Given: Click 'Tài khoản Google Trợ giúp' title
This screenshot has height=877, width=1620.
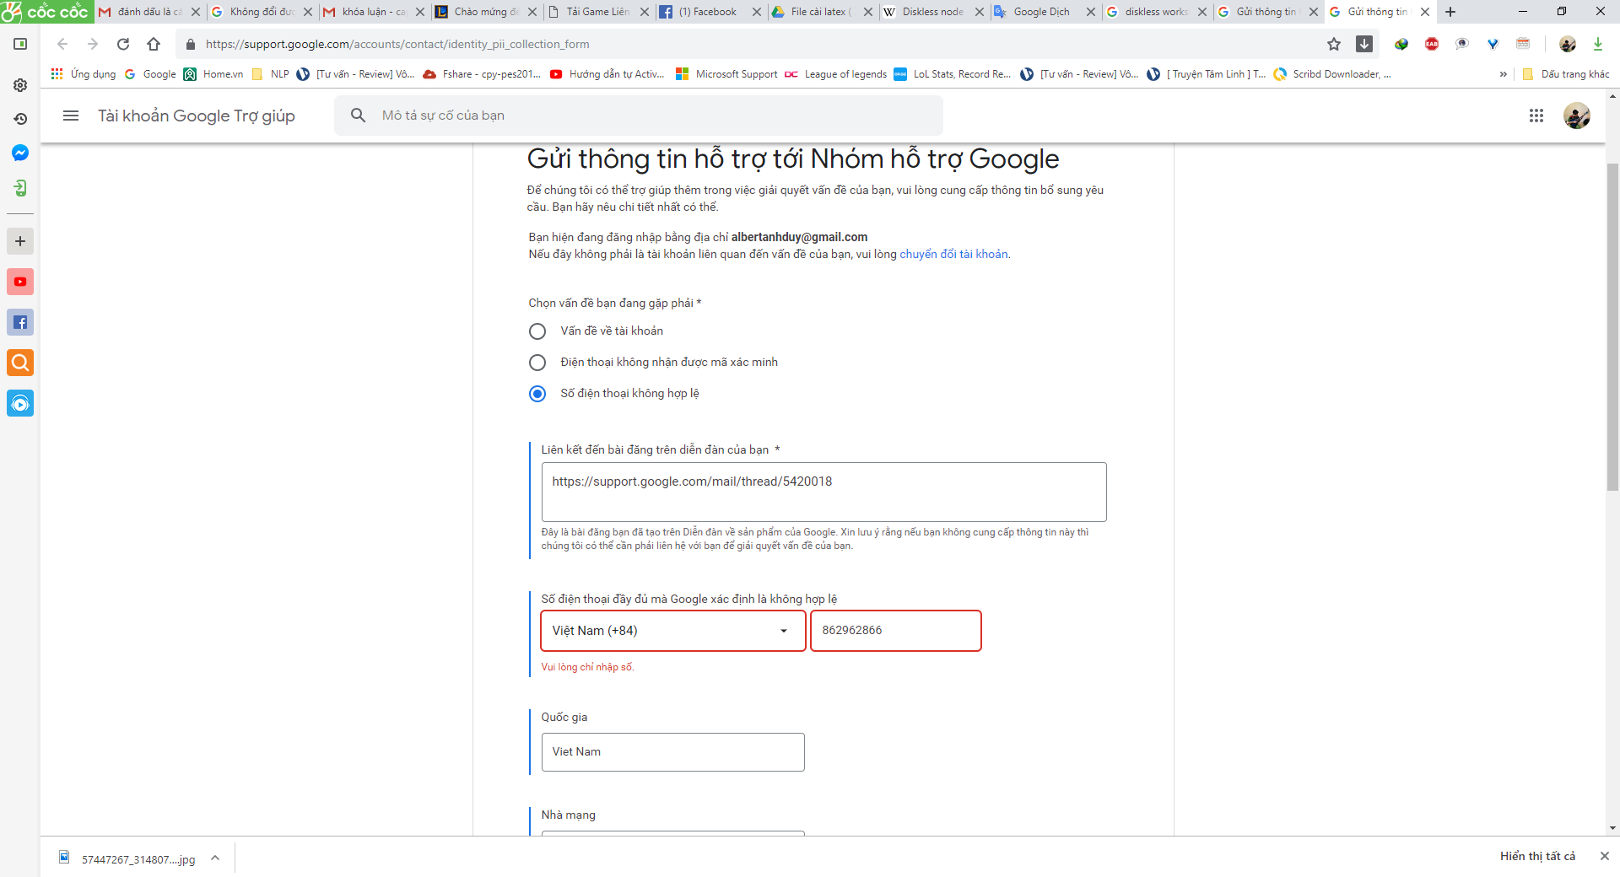Looking at the screenshot, I should 196,116.
